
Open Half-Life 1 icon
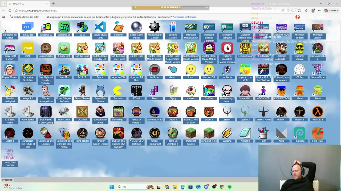click(318, 114)
